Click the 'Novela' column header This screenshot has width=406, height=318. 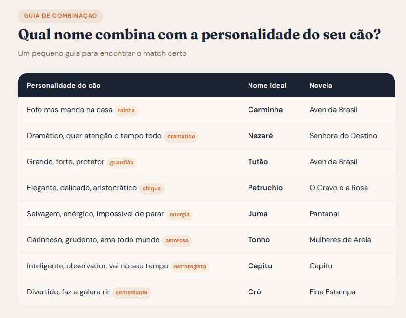(x=320, y=85)
